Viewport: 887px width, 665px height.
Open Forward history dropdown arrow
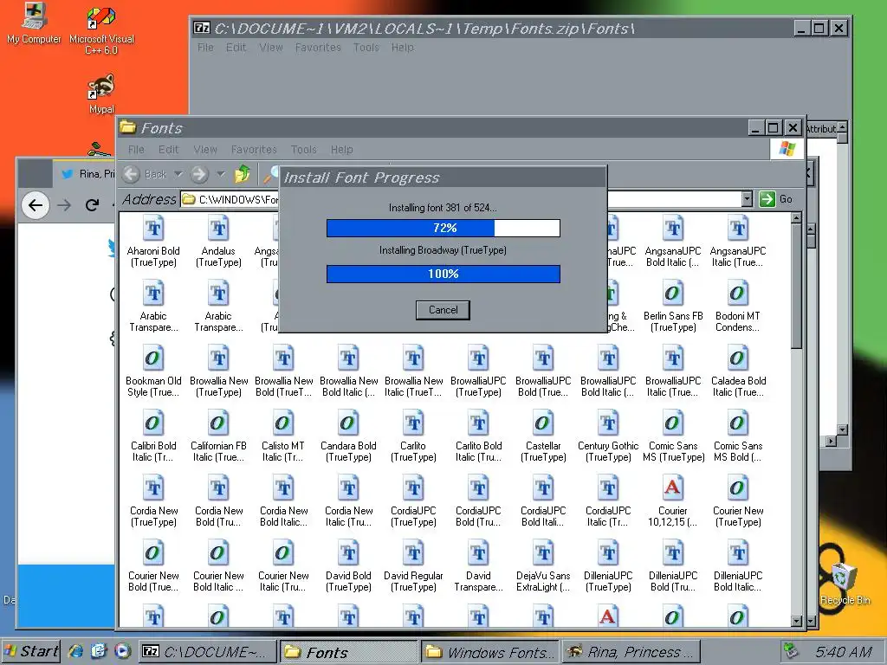pos(221,174)
